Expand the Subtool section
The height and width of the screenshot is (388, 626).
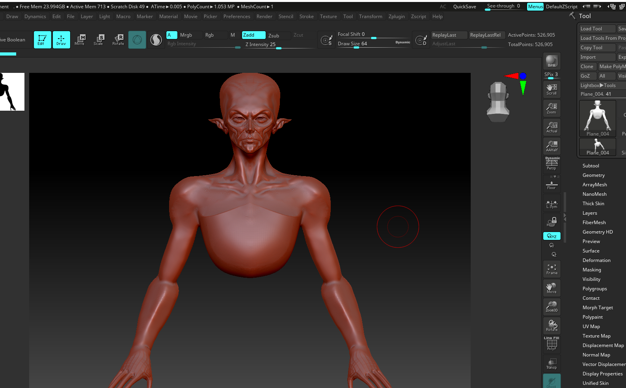tap(591, 166)
